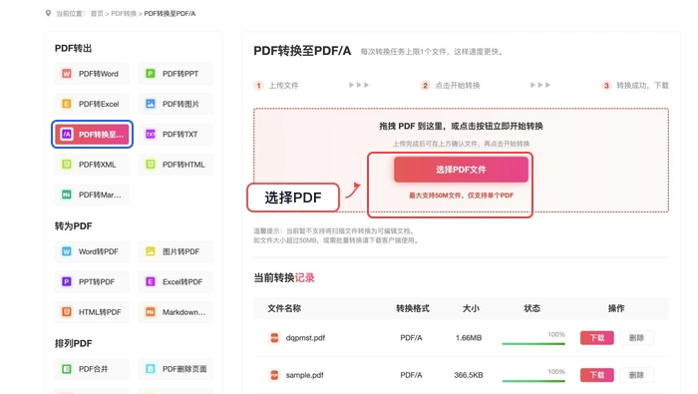Click the PDF转Excel icon
The height and width of the screenshot is (394, 698).
coord(67,104)
